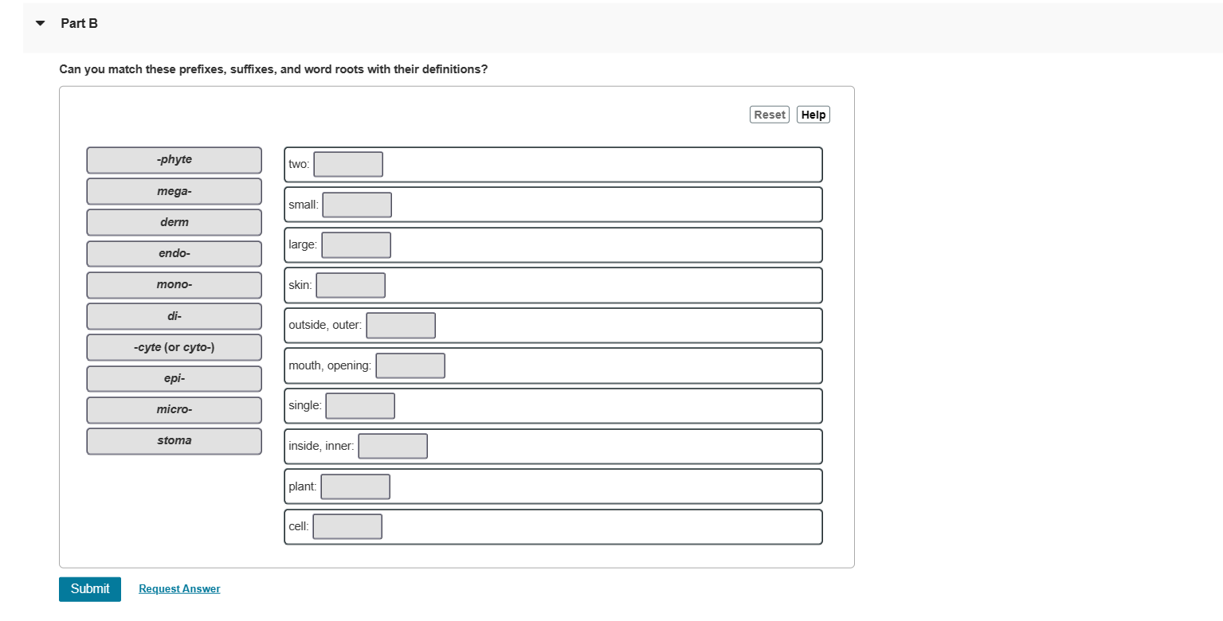Select the mega- term tile
1223x621 pixels.
[174, 191]
